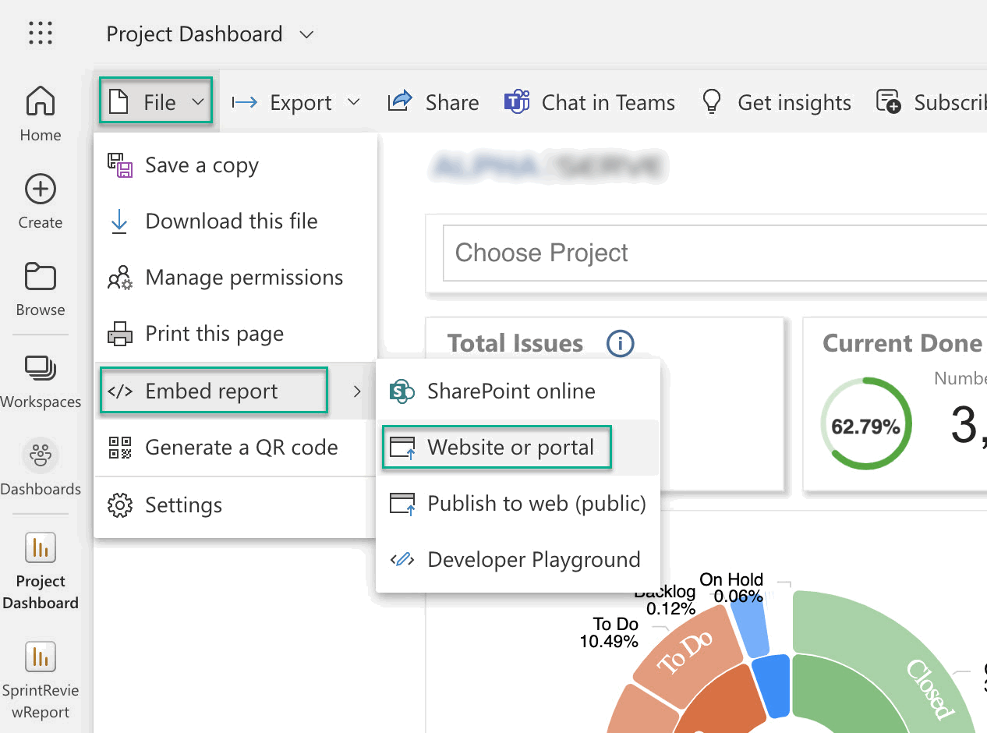
Task: Expand the Project Dashboard title dropdown
Action: pos(306,34)
